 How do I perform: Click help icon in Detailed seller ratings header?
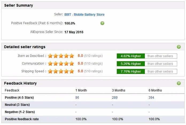coord(179,47)
